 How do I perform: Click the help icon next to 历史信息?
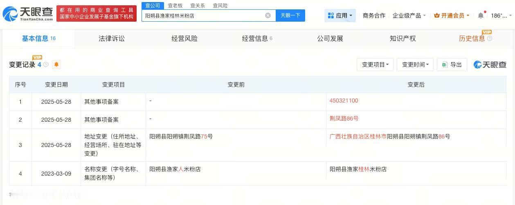click(490, 38)
